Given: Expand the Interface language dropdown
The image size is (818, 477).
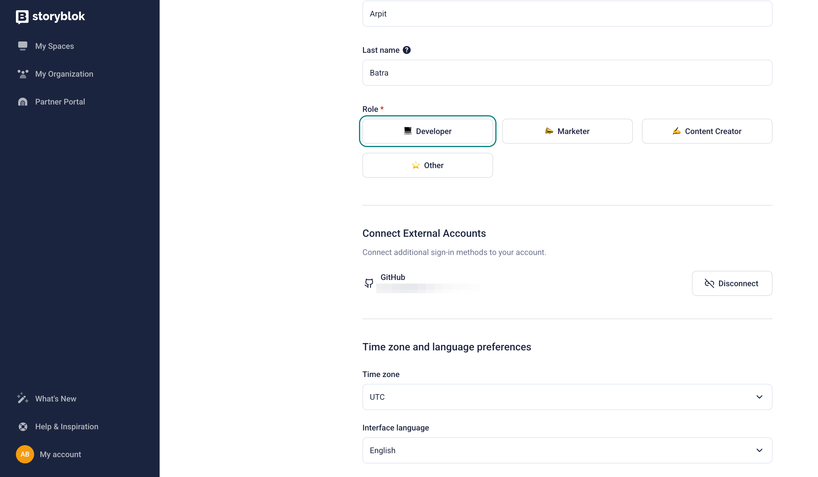Looking at the screenshot, I should [x=567, y=450].
